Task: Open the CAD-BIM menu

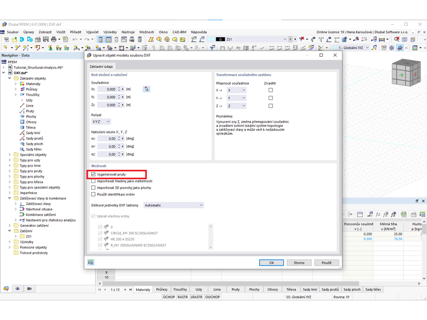Action: click(x=179, y=32)
